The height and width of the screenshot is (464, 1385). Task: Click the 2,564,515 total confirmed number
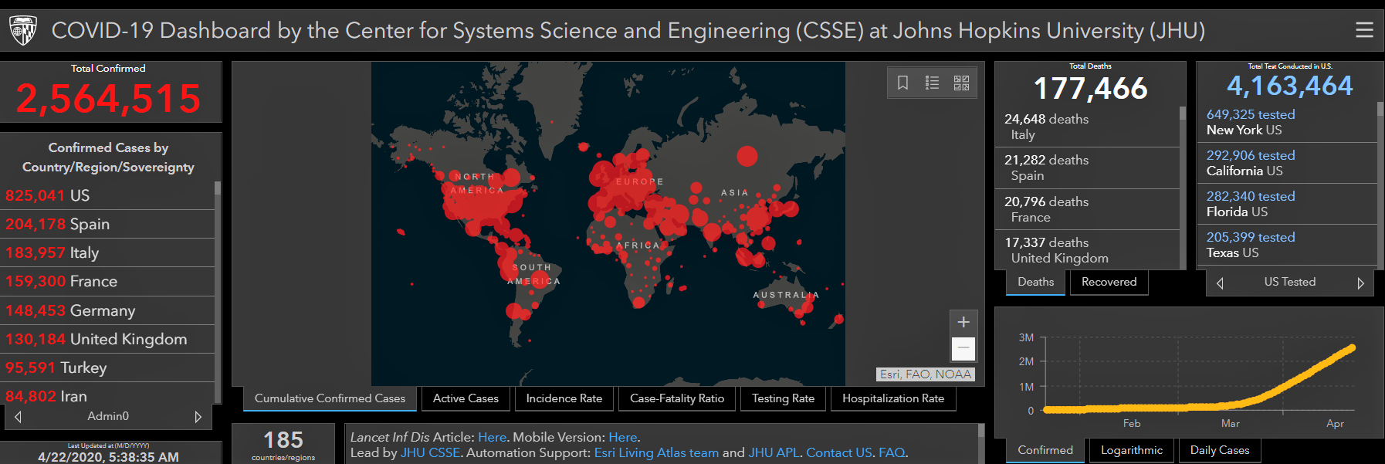click(x=108, y=99)
